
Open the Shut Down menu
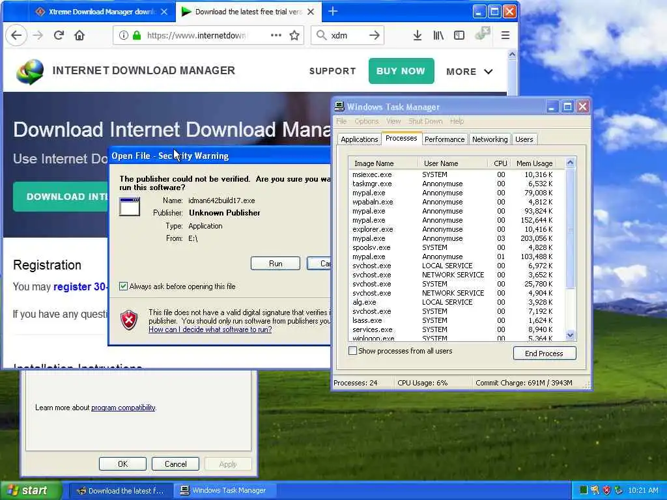point(425,122)
